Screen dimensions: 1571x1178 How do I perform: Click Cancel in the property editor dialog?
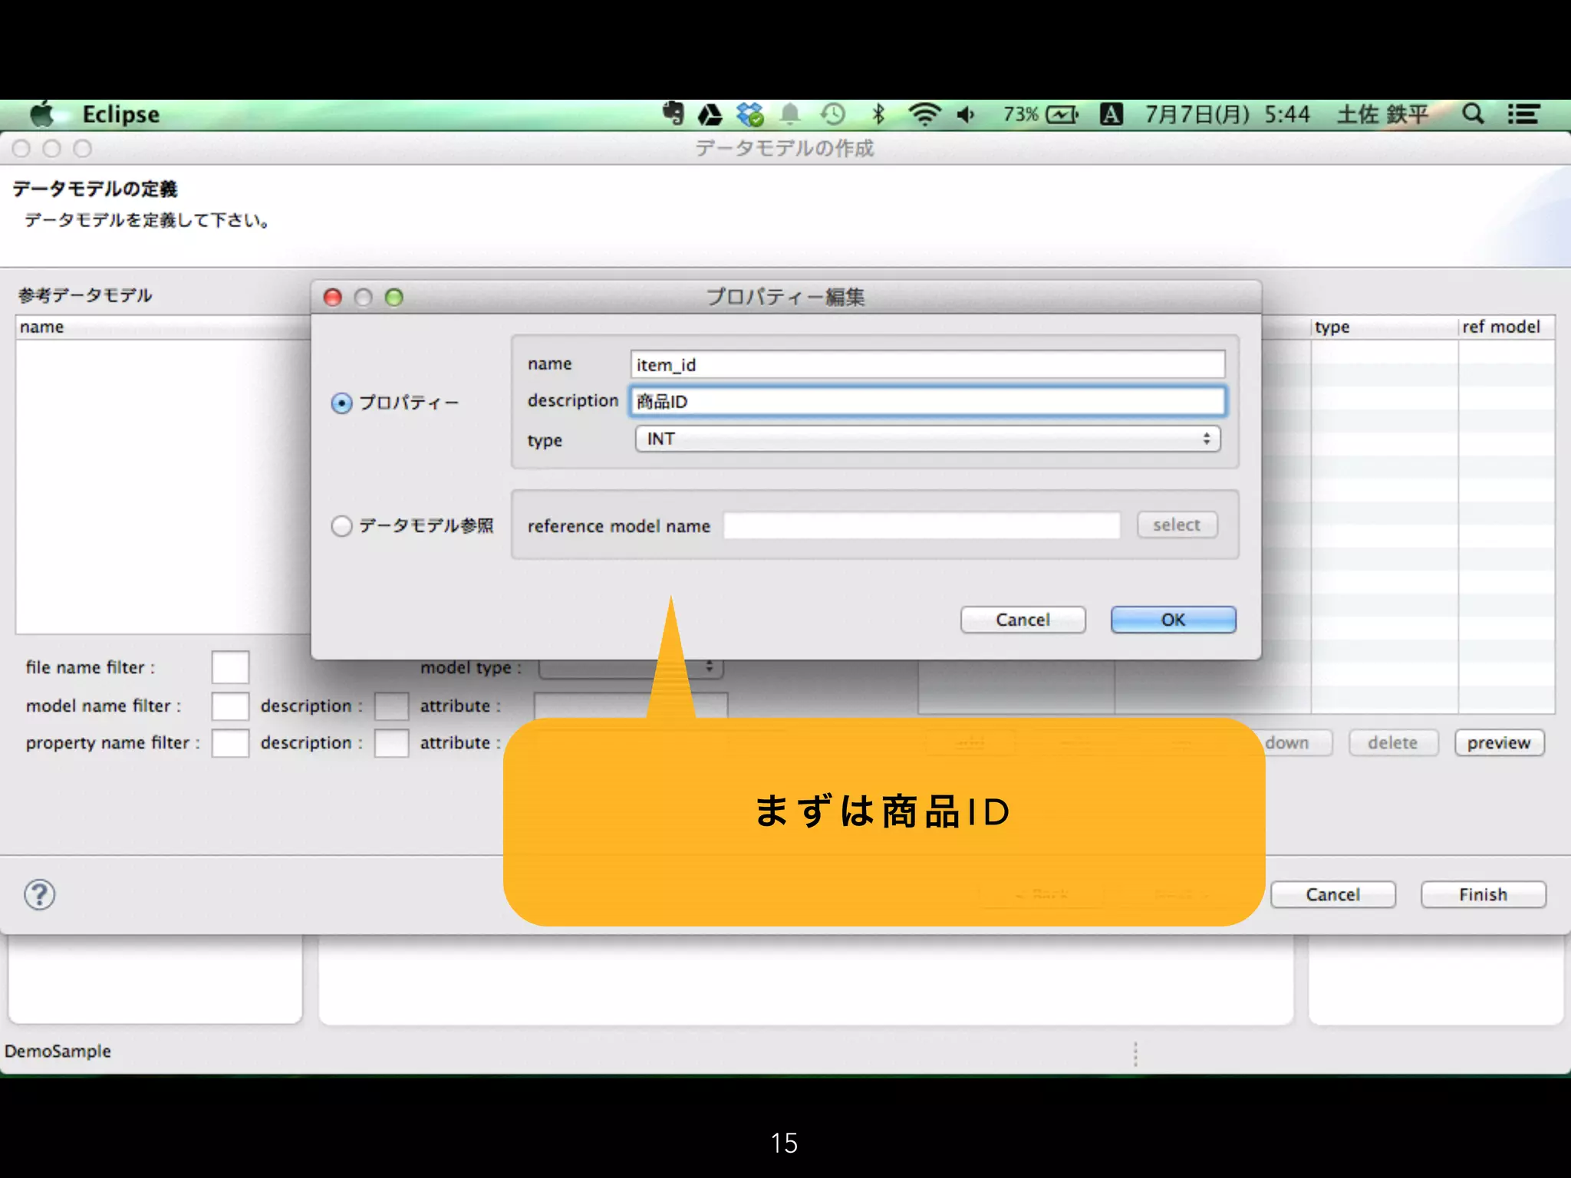pyautogui.click(x=1022, y=620)
